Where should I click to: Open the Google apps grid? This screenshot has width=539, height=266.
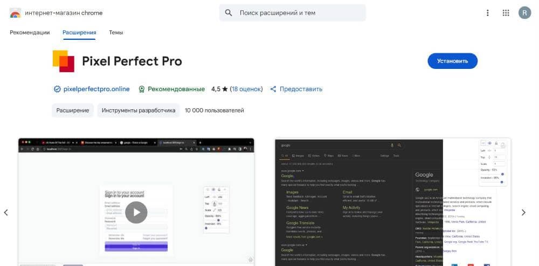506,13
